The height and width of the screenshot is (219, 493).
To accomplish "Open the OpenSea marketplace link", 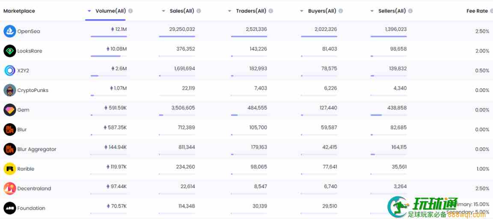I will click(29, 31).
